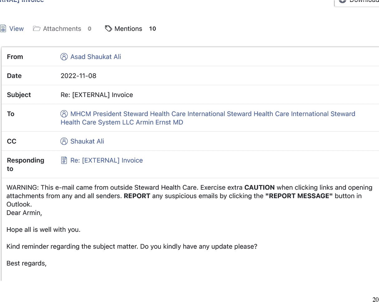This screenshot has width=379, height=302.
Task: Open the Attachments tab
Action: click(62, 29)
